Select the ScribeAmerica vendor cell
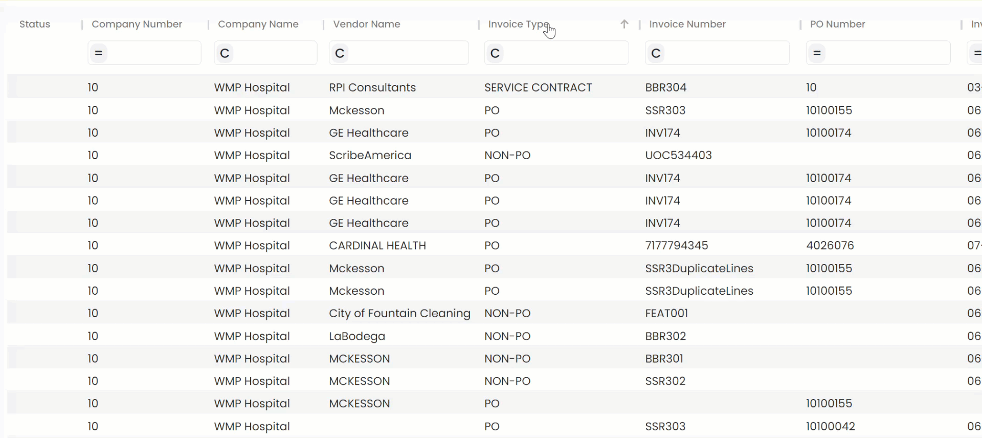The width and height of the screenshot is (982, 438). click(370, 155)
